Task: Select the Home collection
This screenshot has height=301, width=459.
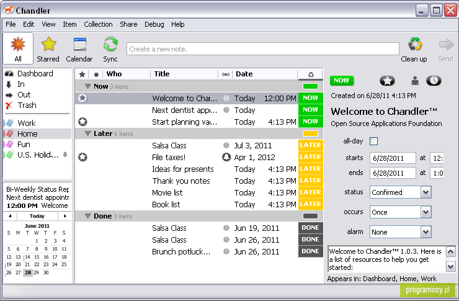Action: [37, 134]
